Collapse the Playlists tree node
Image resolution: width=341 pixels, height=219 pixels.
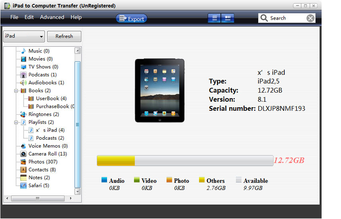[x=16, y=123]
